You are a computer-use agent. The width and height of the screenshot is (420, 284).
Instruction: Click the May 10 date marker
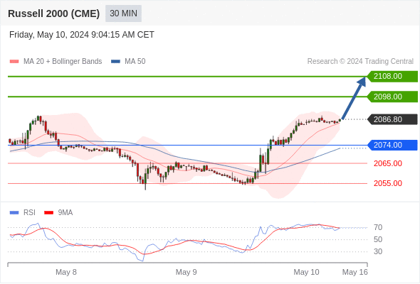pos(306,272)
